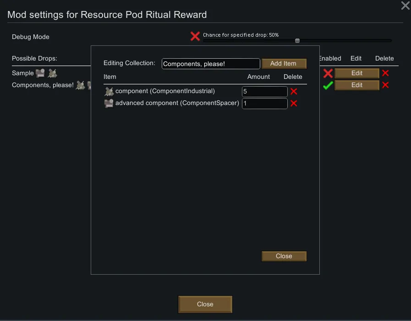
Task: Click the ComponentIndustrial item icon
Action: click(x=109, y=91)
